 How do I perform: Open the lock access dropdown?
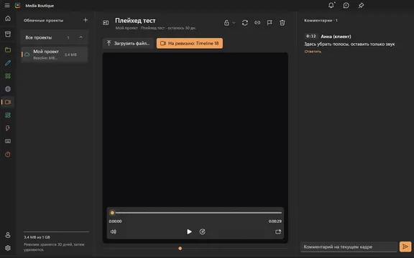(229, 23)
